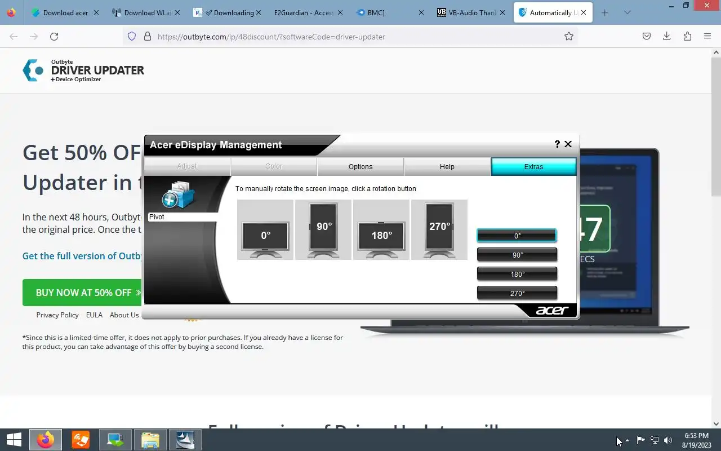Open the Firefox extensions icon
Screen dimensions: 721x451
tap(687, 36)
